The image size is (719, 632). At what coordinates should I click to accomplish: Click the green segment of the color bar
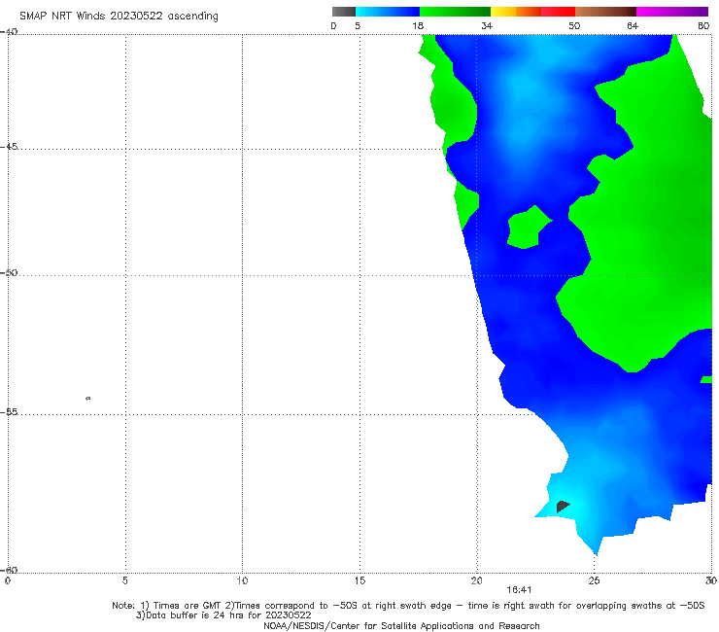[455, 12]
